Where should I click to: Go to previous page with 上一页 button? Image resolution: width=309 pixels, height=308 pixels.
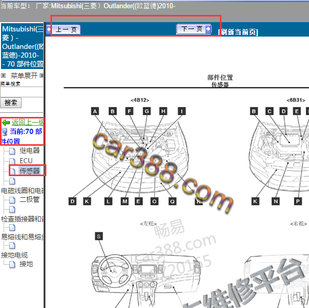pyautogui.click(x=63, y=30)
